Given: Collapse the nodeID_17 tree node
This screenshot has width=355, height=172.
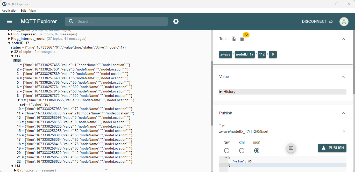Looking at the screenshot, I should pyautogui.click(x=9, y=43).
